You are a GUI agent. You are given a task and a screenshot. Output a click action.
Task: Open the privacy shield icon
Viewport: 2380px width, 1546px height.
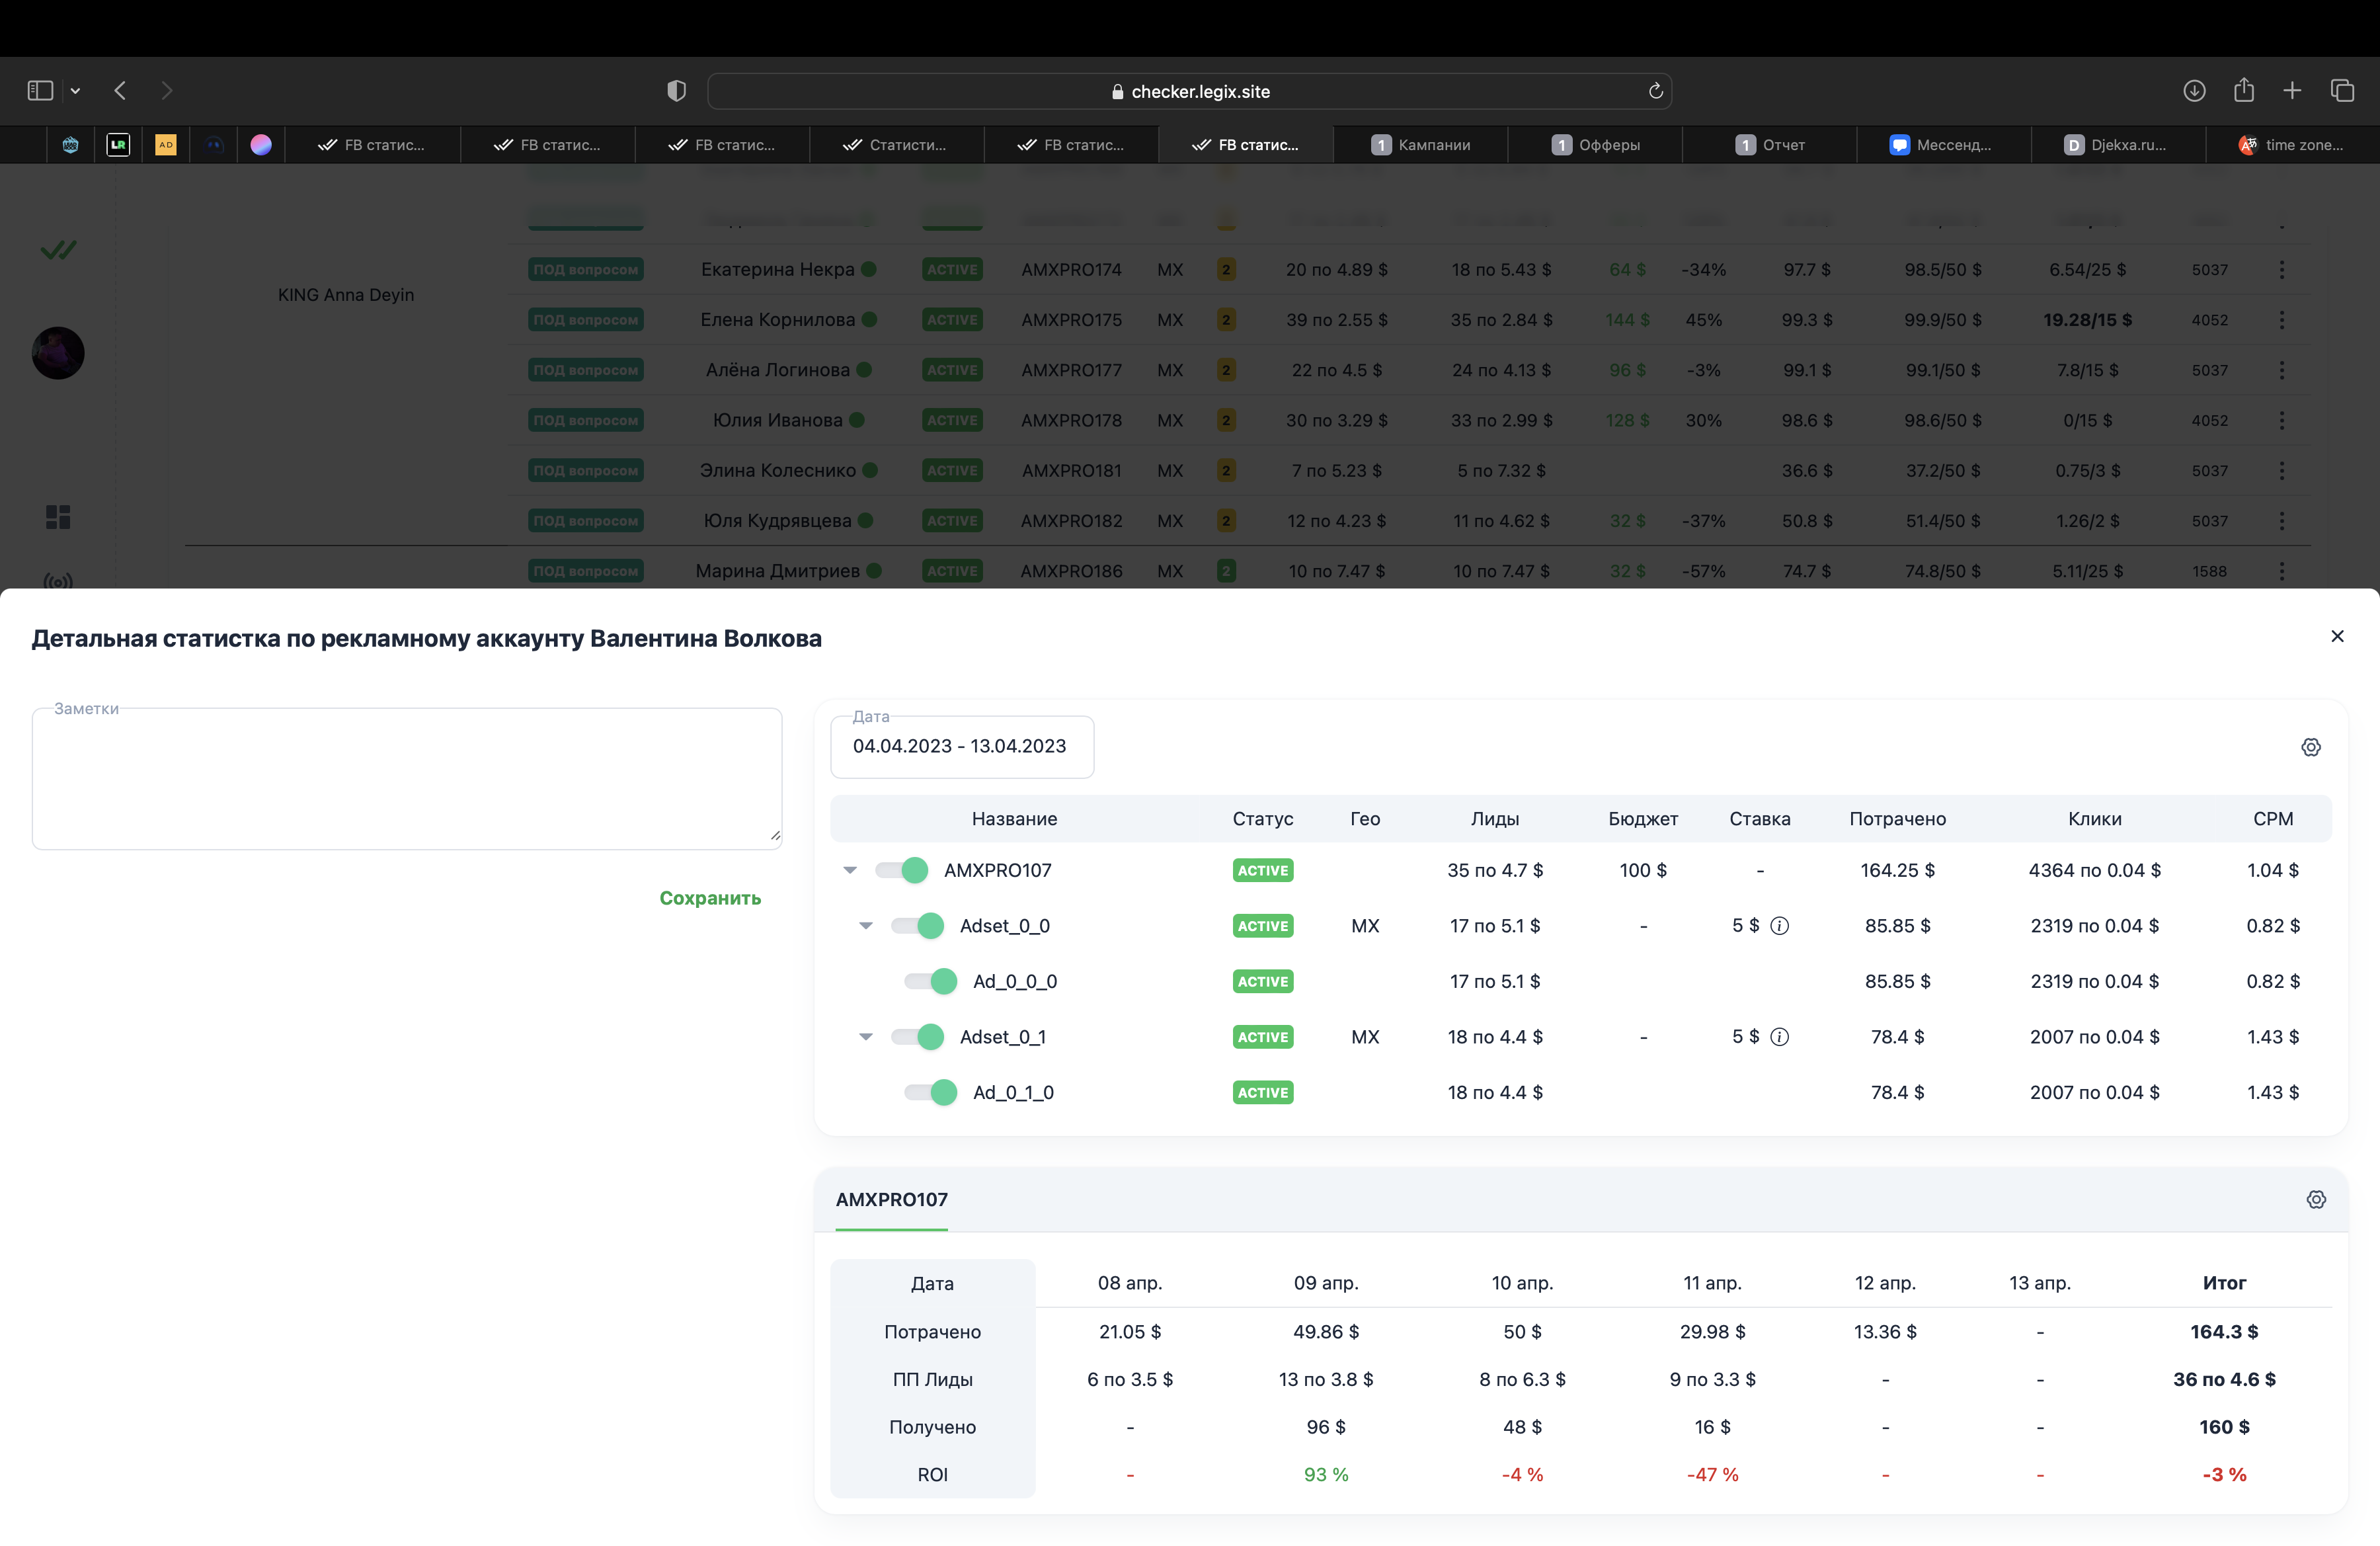pyautogui.click(x=677, y=91)
